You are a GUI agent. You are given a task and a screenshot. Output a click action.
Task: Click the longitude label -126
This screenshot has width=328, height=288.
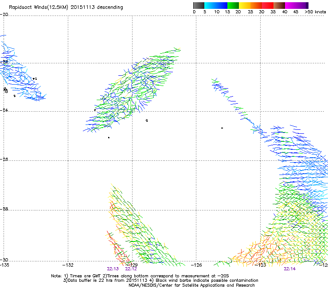(196, 265)
